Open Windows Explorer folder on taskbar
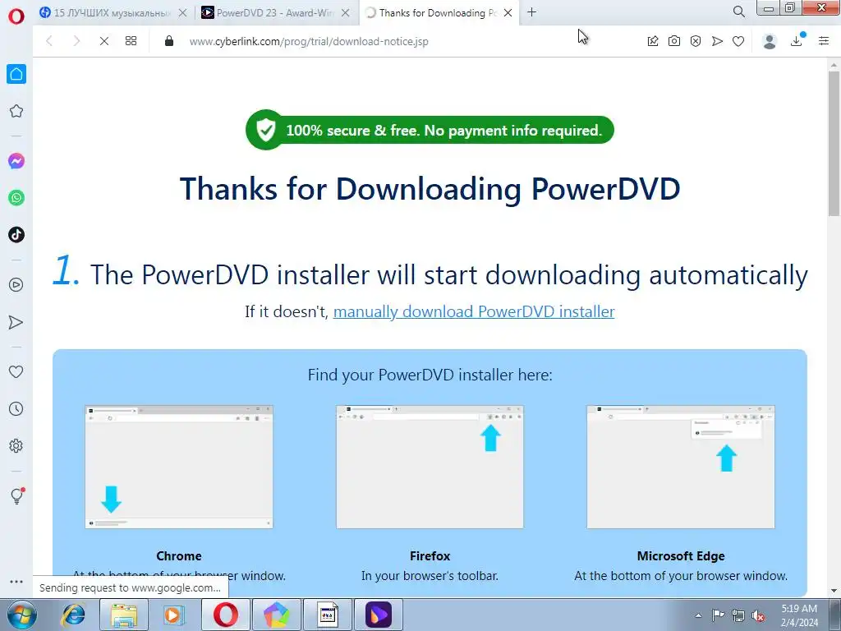 tap(123, 615)
